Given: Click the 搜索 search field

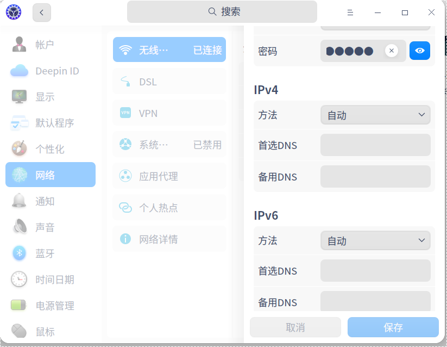Looking at the screenshot, I should [222, 12].
